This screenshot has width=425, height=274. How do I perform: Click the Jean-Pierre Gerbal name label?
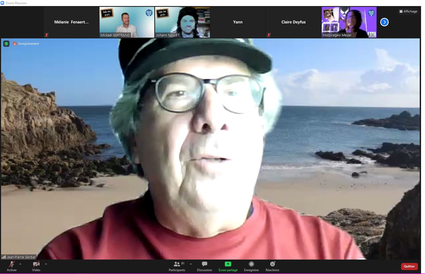coord(21,257)
